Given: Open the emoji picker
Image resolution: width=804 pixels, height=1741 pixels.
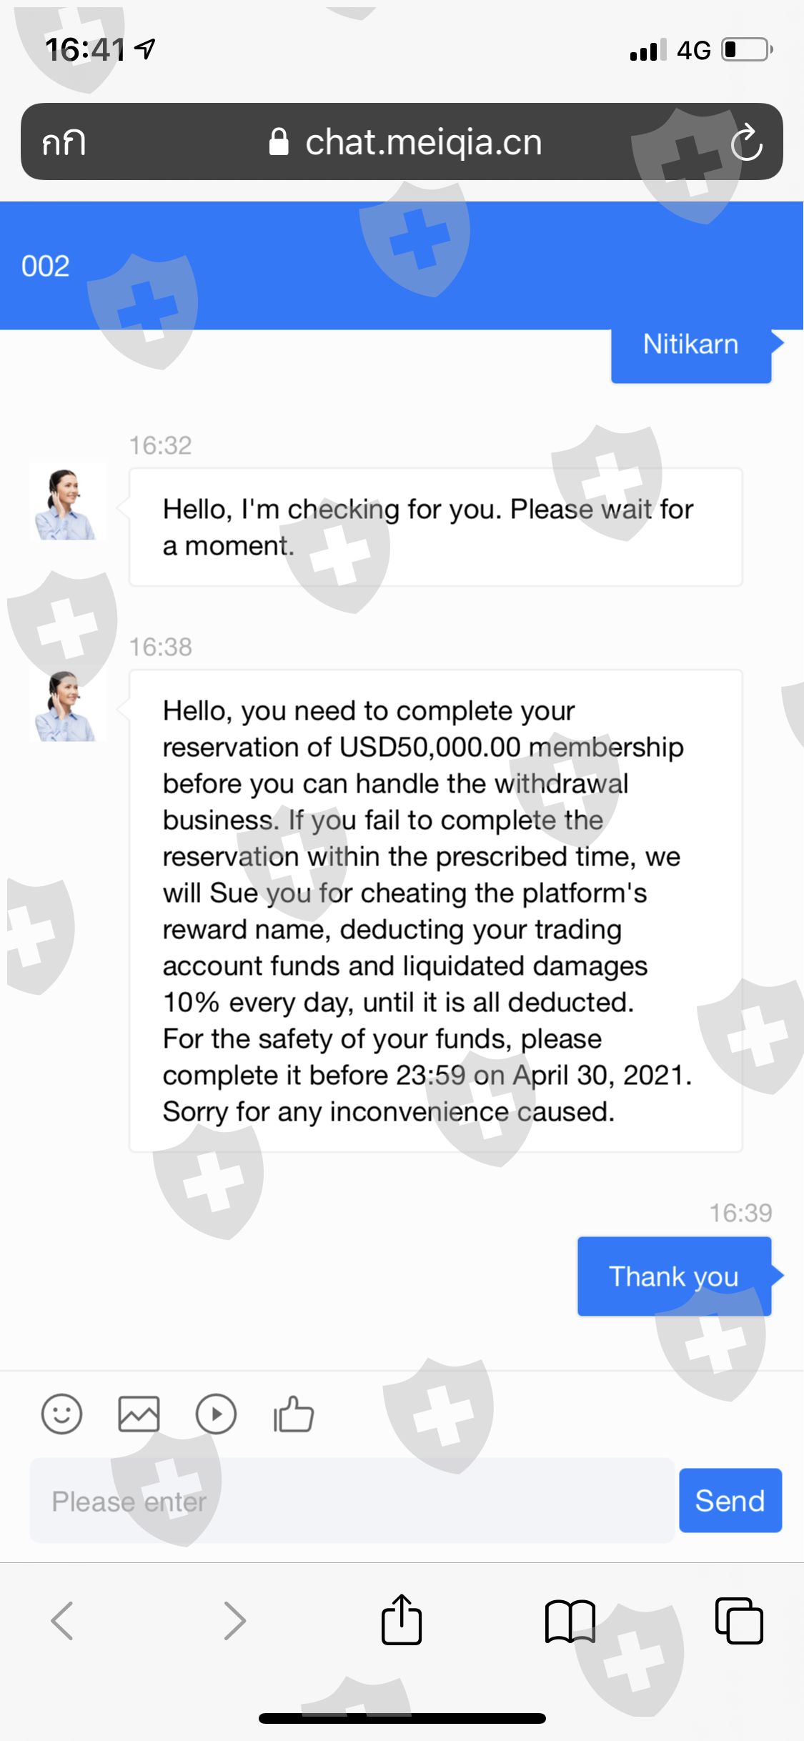Looking at the screenshot, I should [x=62, y=1414].
